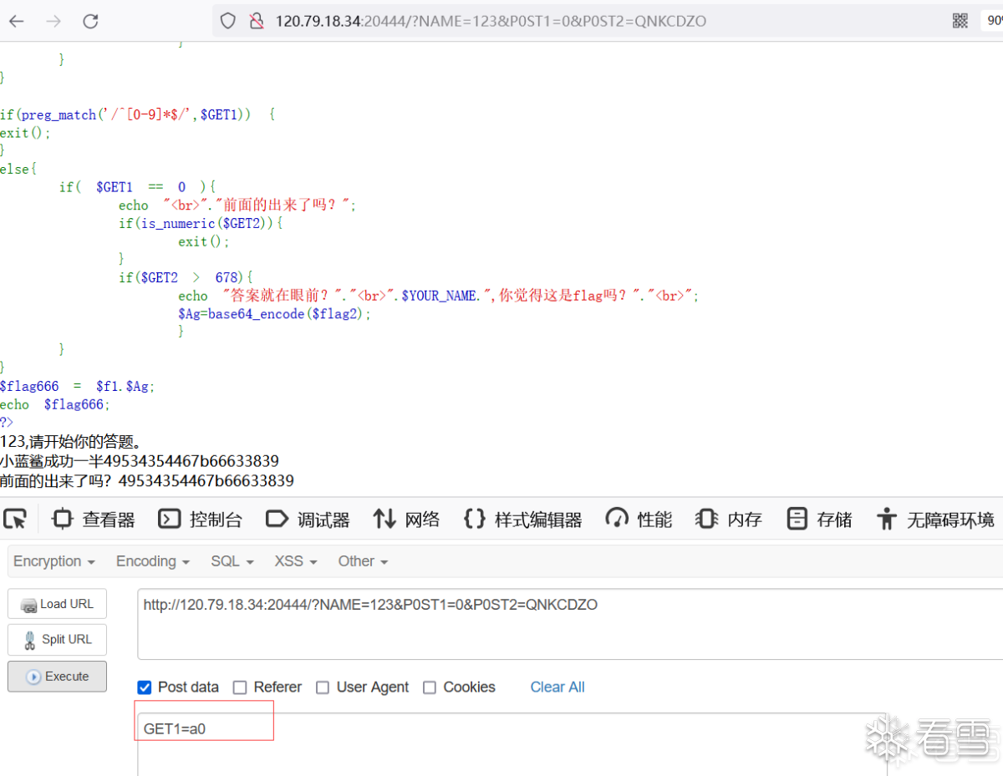Click the code line if( $GET1 == 0 ){

coord(137,187)
